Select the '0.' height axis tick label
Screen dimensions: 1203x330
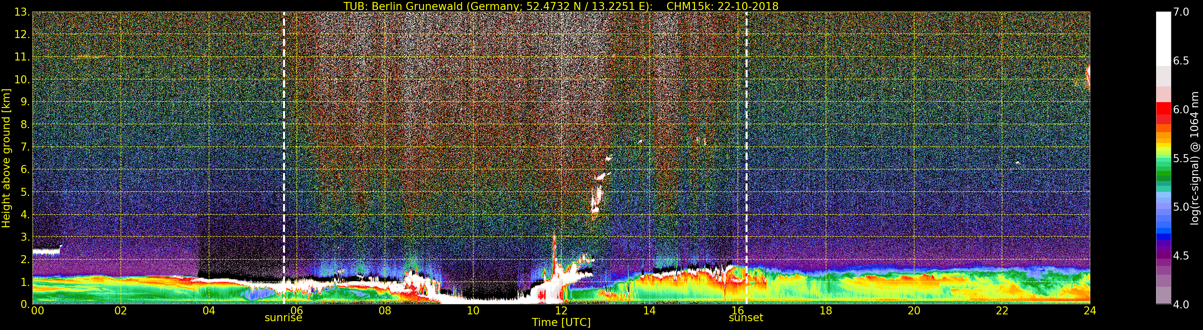25,304
